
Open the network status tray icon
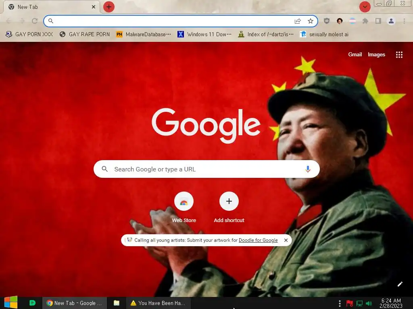pos(359,303)
